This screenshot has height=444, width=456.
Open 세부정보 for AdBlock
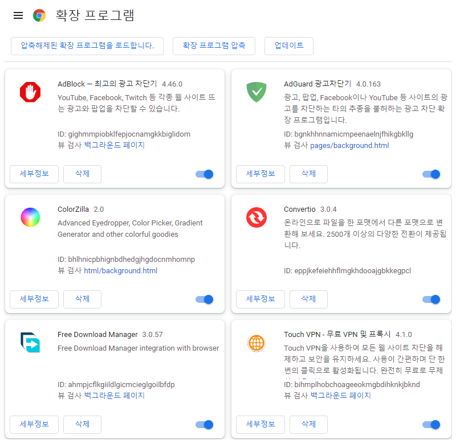click(x=34, y=174)
